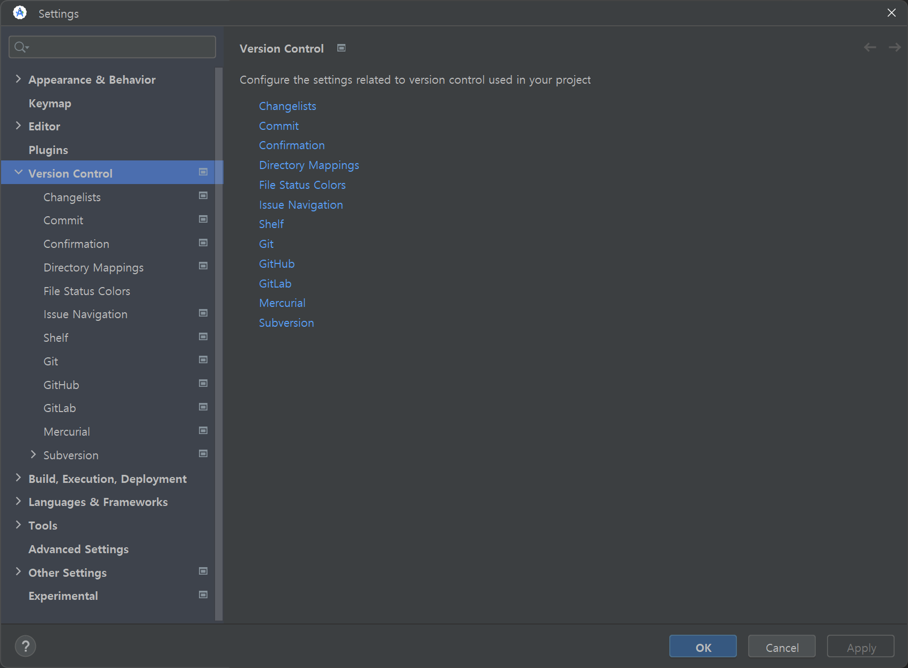Click the Cancel button
The height and width of the screenshot is (668, 908).
[x=782, y=647]
